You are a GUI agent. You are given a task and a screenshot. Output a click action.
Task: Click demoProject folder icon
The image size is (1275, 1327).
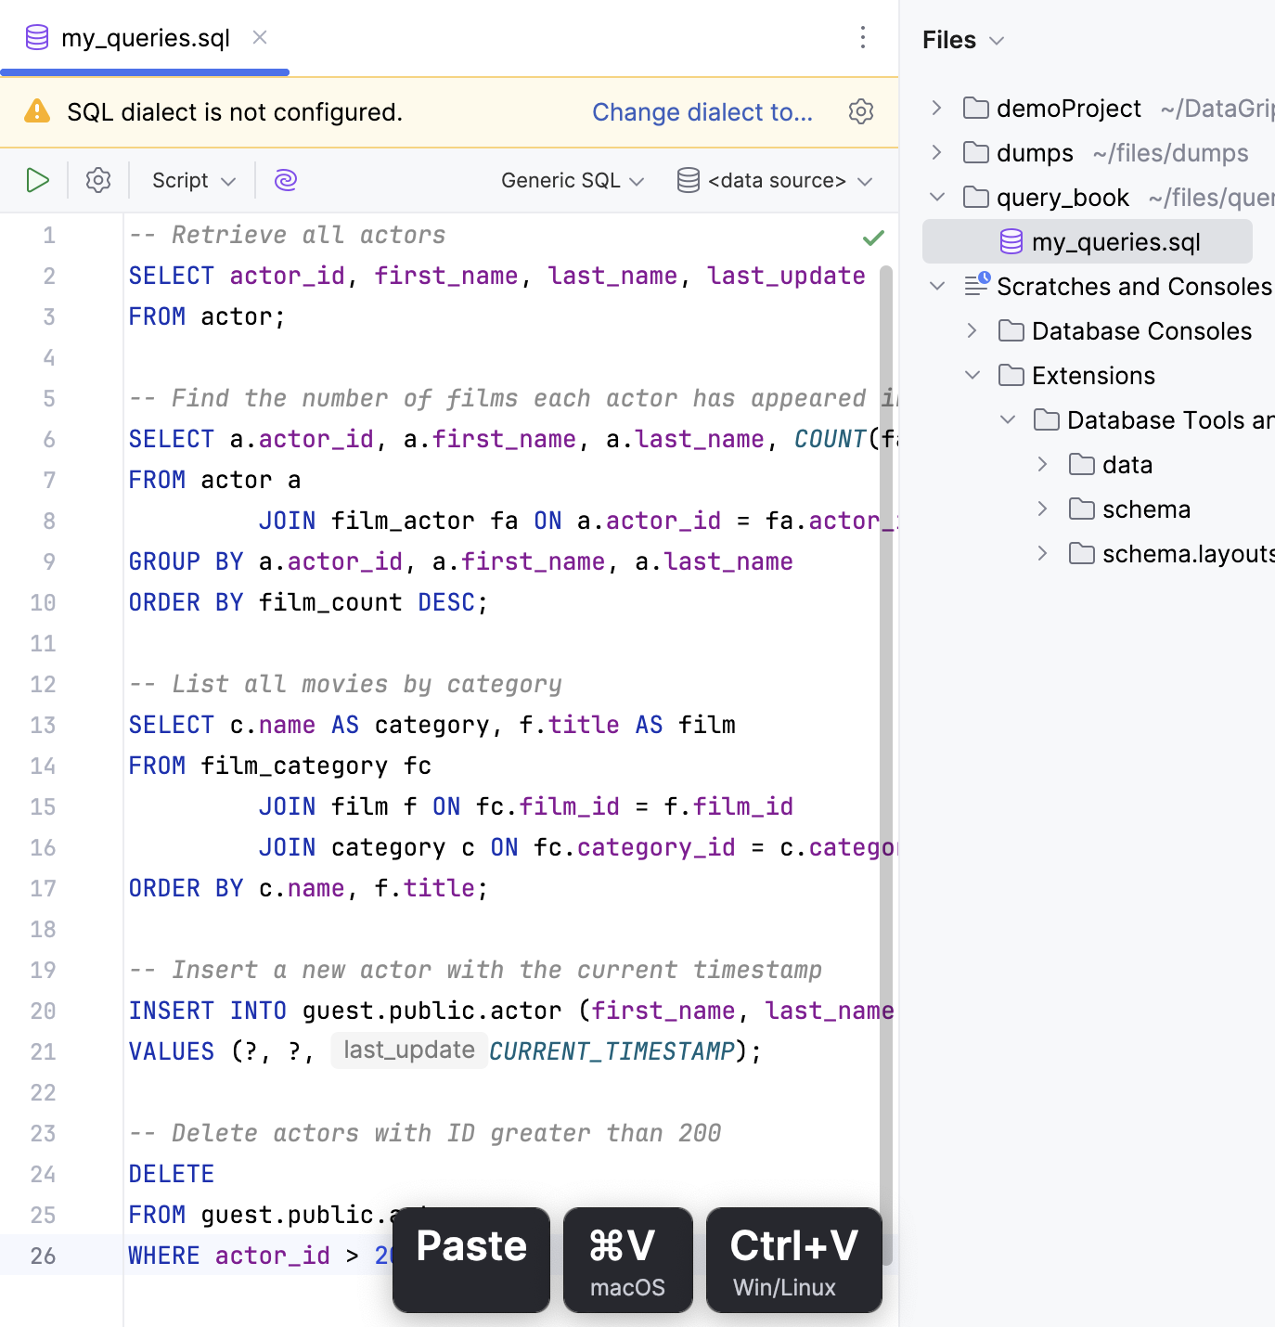(x=975, y=108)
